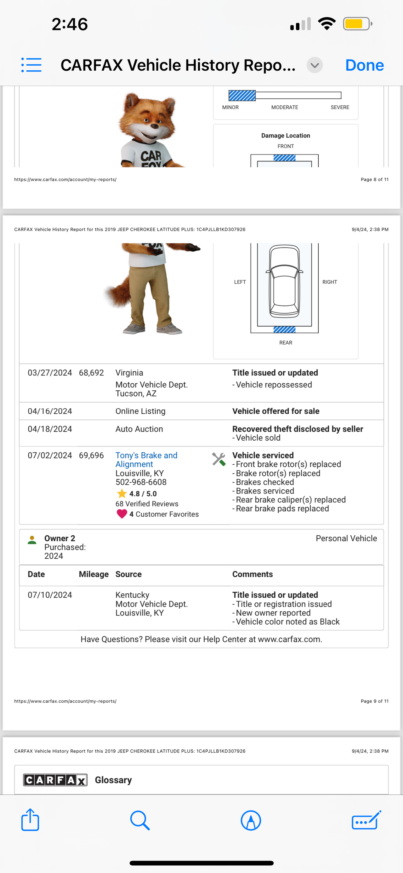Tap the form fill pencil icon

pos(366,820)
